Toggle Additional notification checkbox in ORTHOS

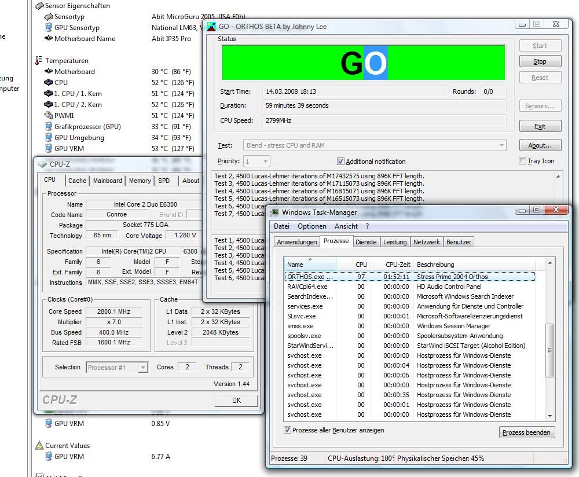[x=340, y=162]
